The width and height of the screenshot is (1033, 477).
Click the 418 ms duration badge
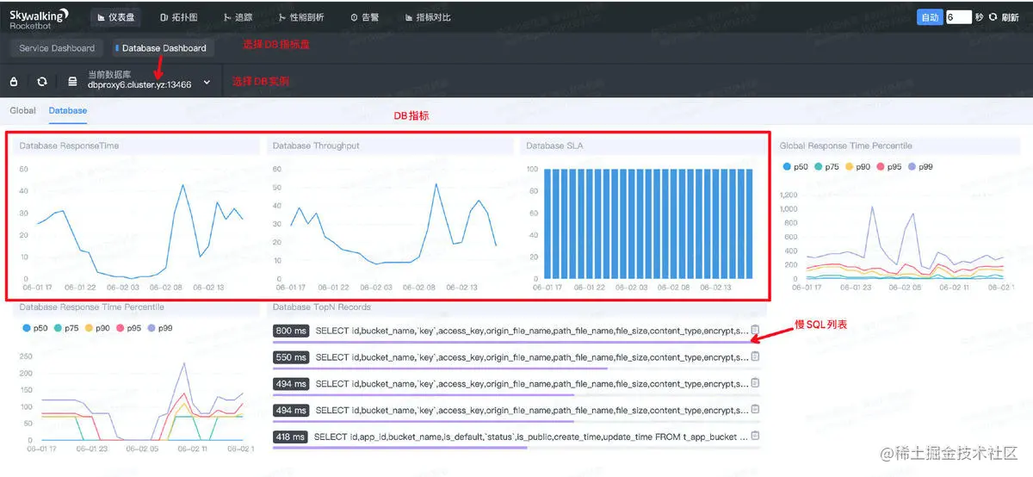(289, 437)
